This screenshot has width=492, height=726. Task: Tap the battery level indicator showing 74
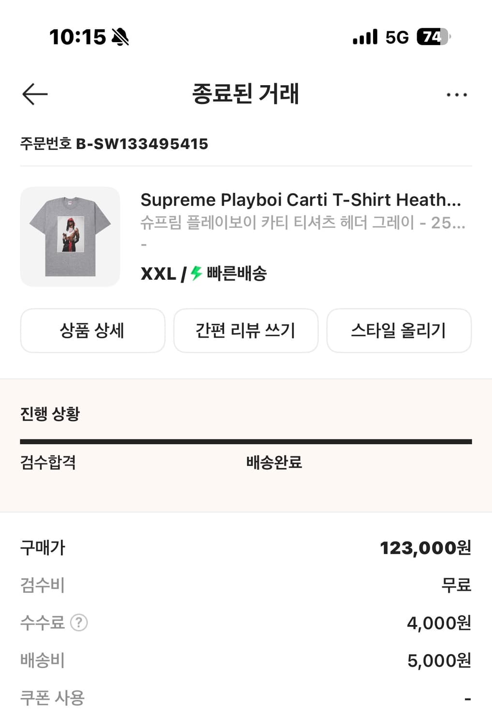tap(432, 37)
